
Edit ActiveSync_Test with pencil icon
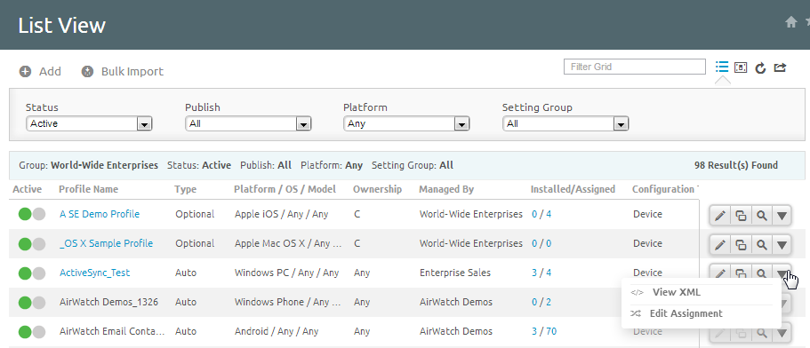click(x=719, y=273)
